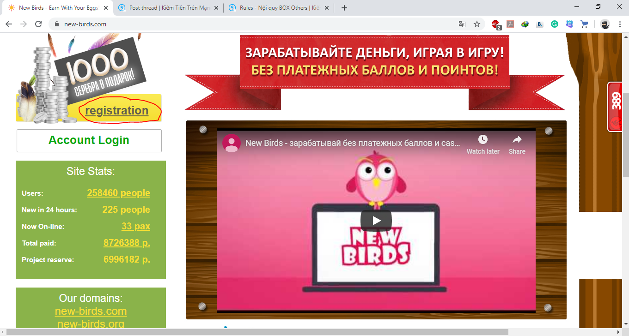Image resolution: width=629 pixels, height=336 pixels.
Task: Click the "New in 24 hours:" label
Action: pyautogui.click(x=49, y=210)
